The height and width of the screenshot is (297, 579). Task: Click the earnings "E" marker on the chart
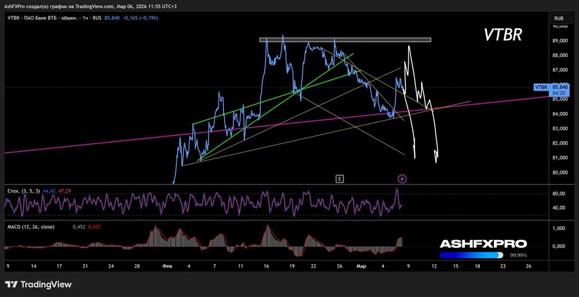(x=340, y=179)
